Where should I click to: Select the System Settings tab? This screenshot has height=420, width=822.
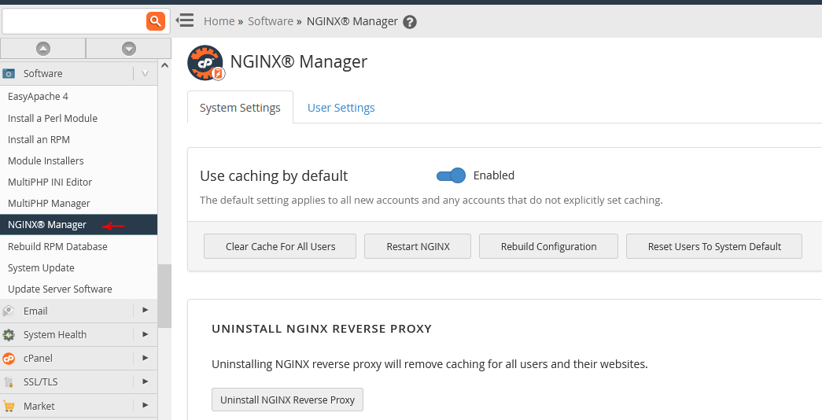point(240,108)
